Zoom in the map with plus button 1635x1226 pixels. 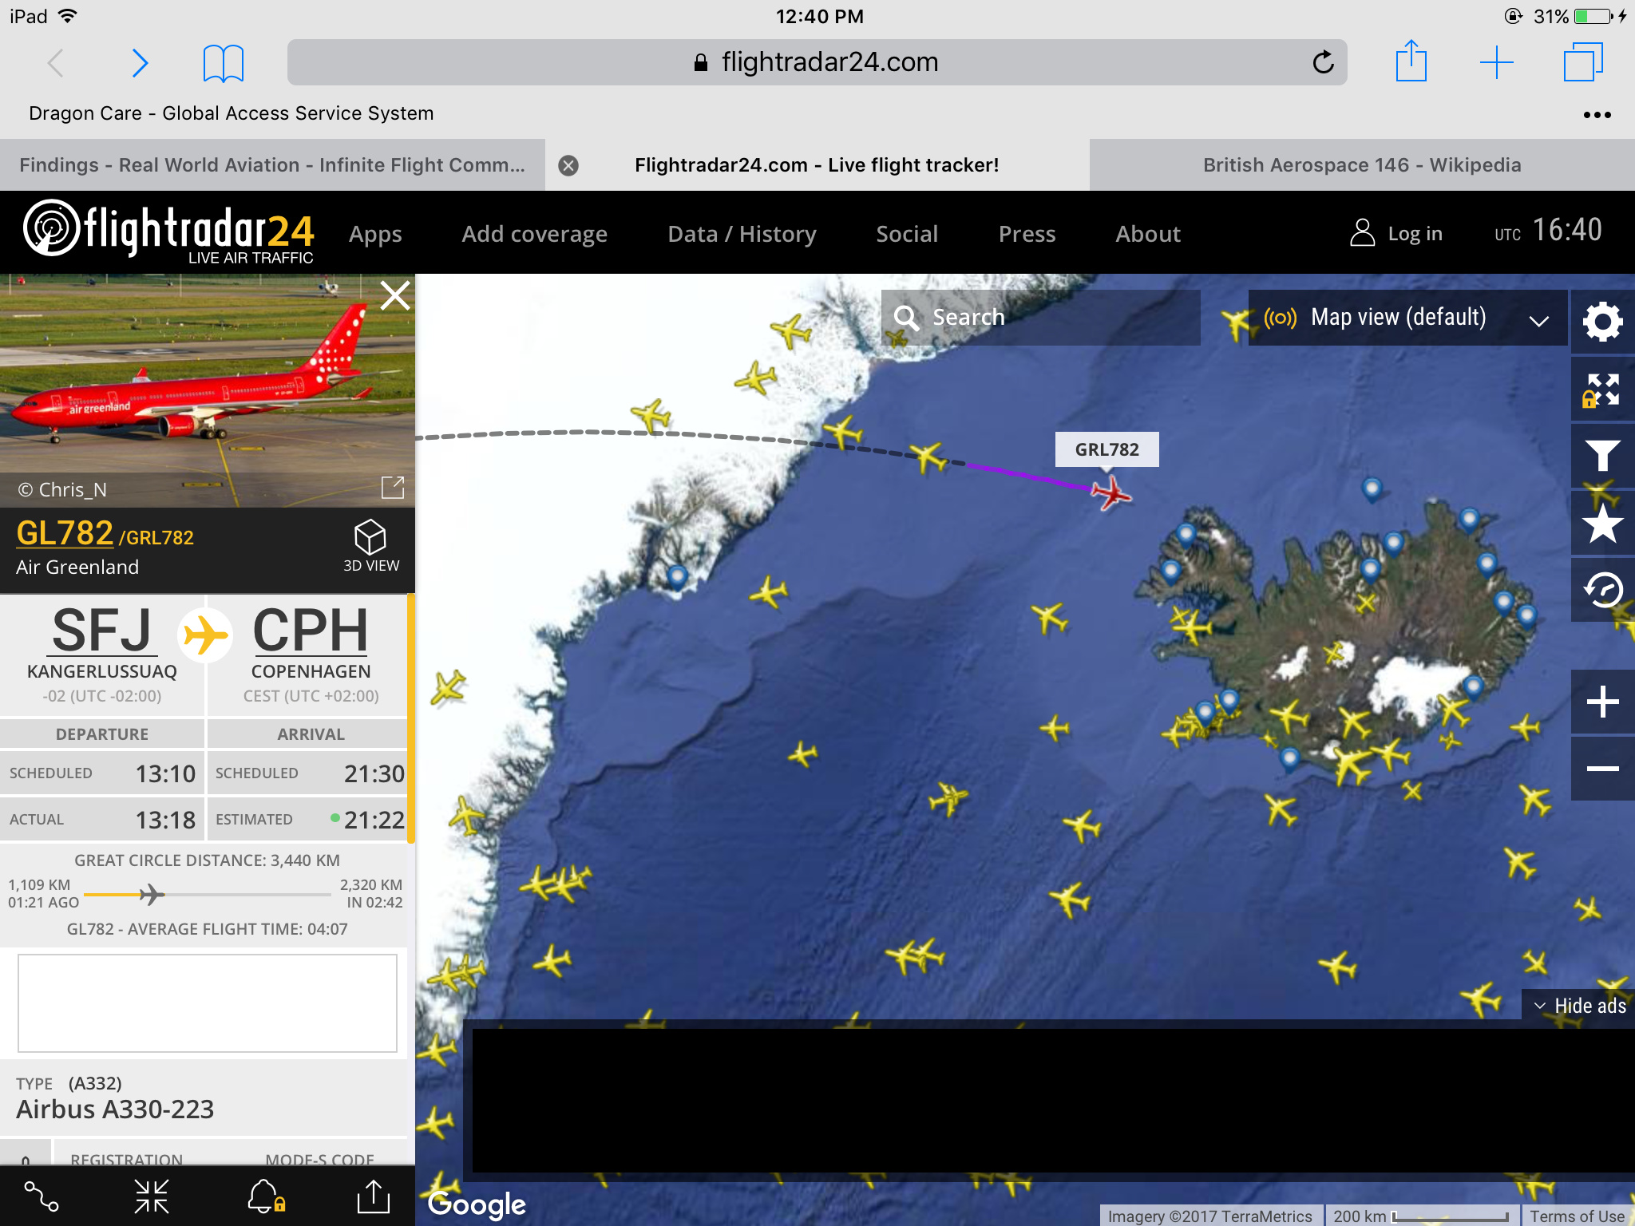pyautogui.click(x=1602, y=702)
